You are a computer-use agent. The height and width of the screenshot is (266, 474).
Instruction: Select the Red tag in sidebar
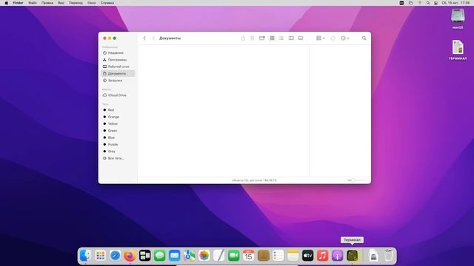[118, 110]
